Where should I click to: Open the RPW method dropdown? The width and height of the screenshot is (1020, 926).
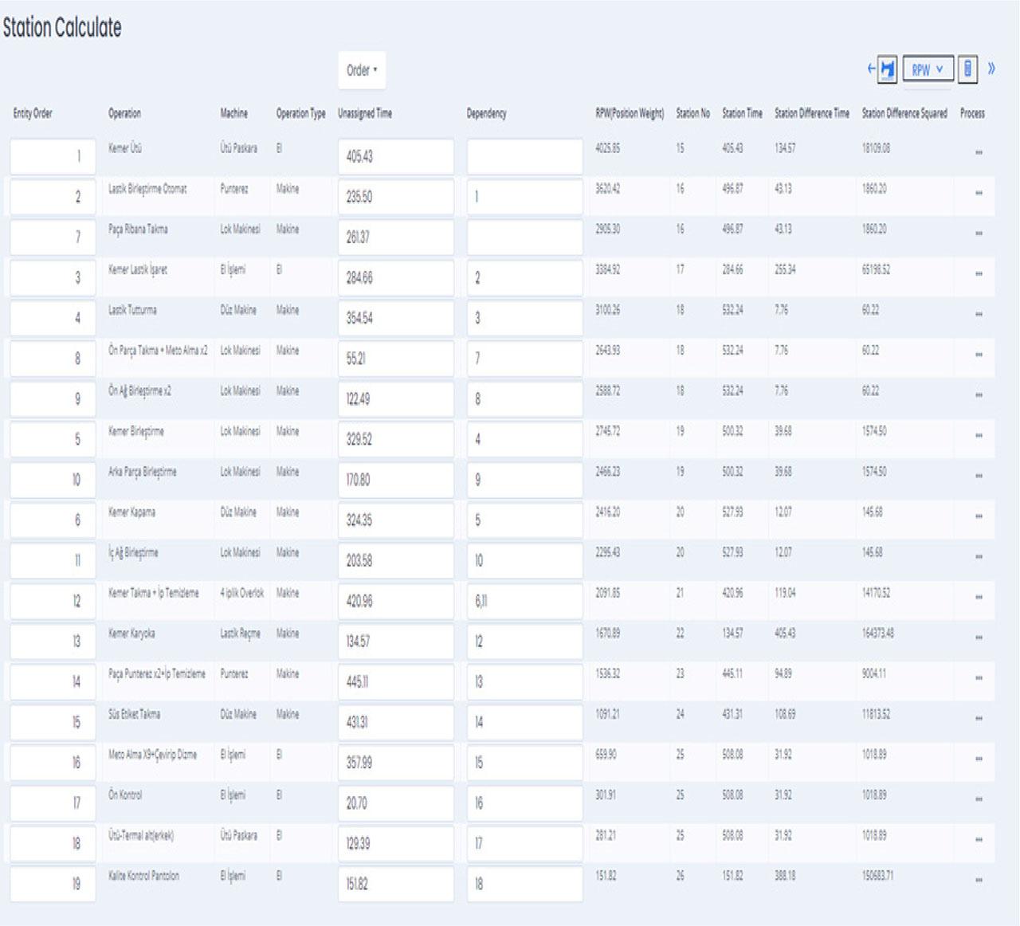pos(928,69)
